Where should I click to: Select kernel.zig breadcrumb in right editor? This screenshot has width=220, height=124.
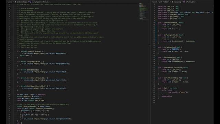coord(177,2)
